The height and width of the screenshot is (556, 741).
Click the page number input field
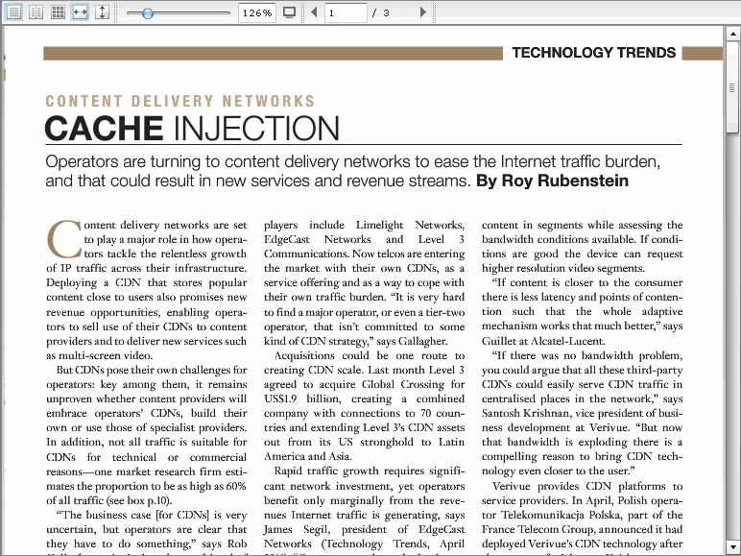[x=346, y=12]
